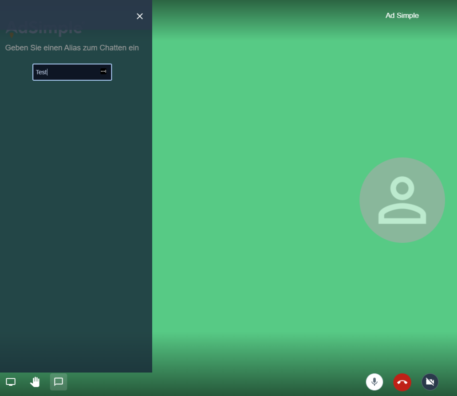The height and width of the screenshot is (396, 457).
Task: Mute the microphone
Action: point(374,382)
